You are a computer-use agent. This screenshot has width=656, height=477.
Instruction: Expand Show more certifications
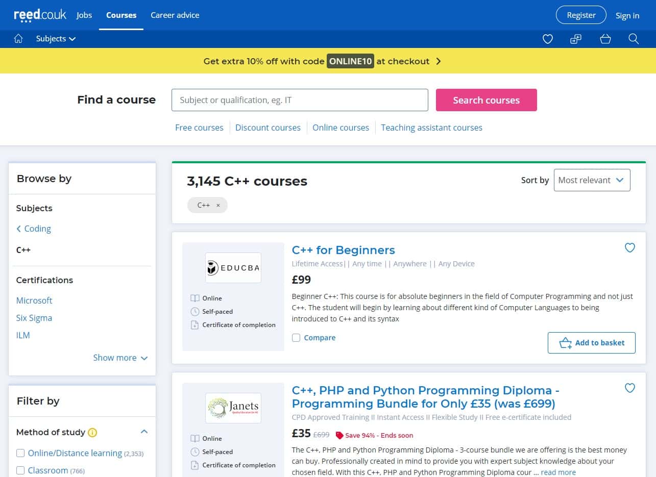(x=120, y=358)
